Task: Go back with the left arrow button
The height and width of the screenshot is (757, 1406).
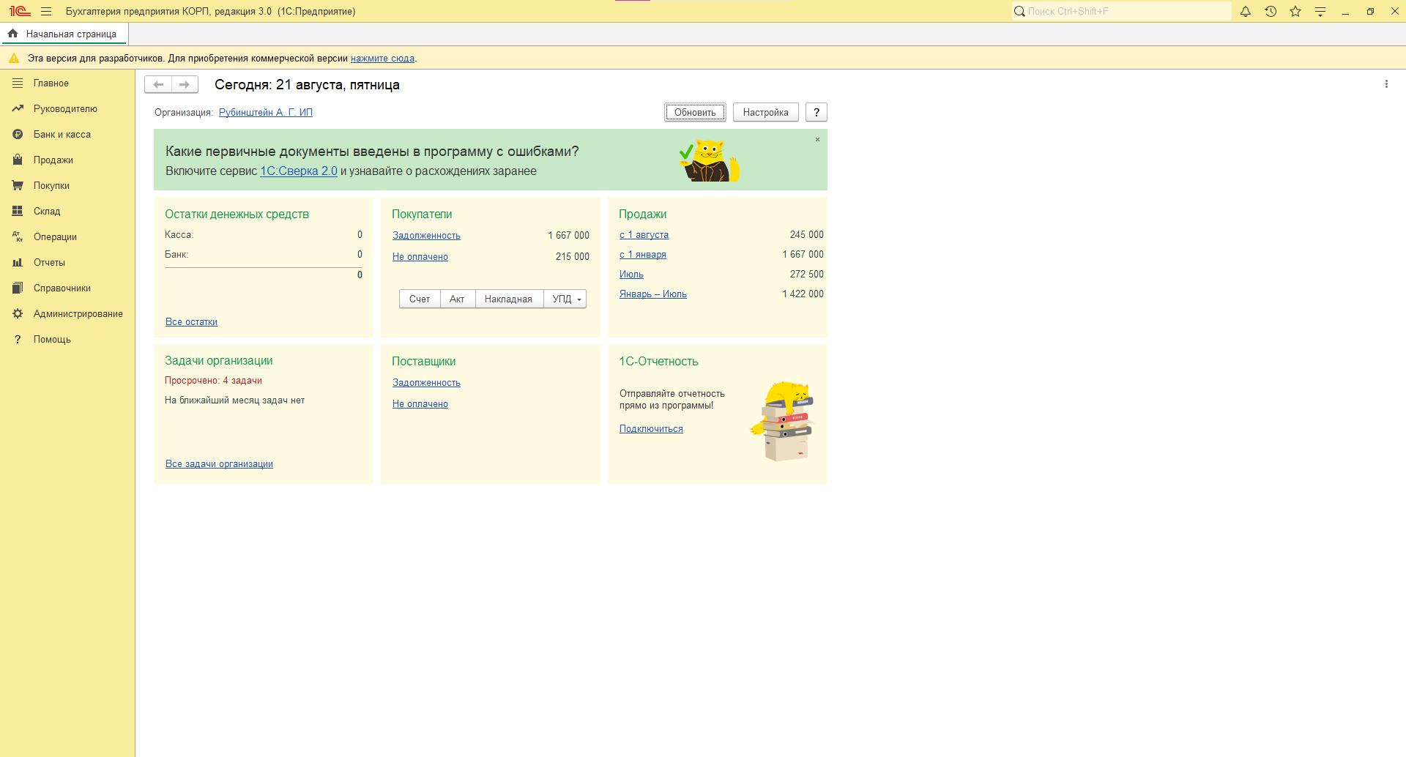Action: coord(158,85)
